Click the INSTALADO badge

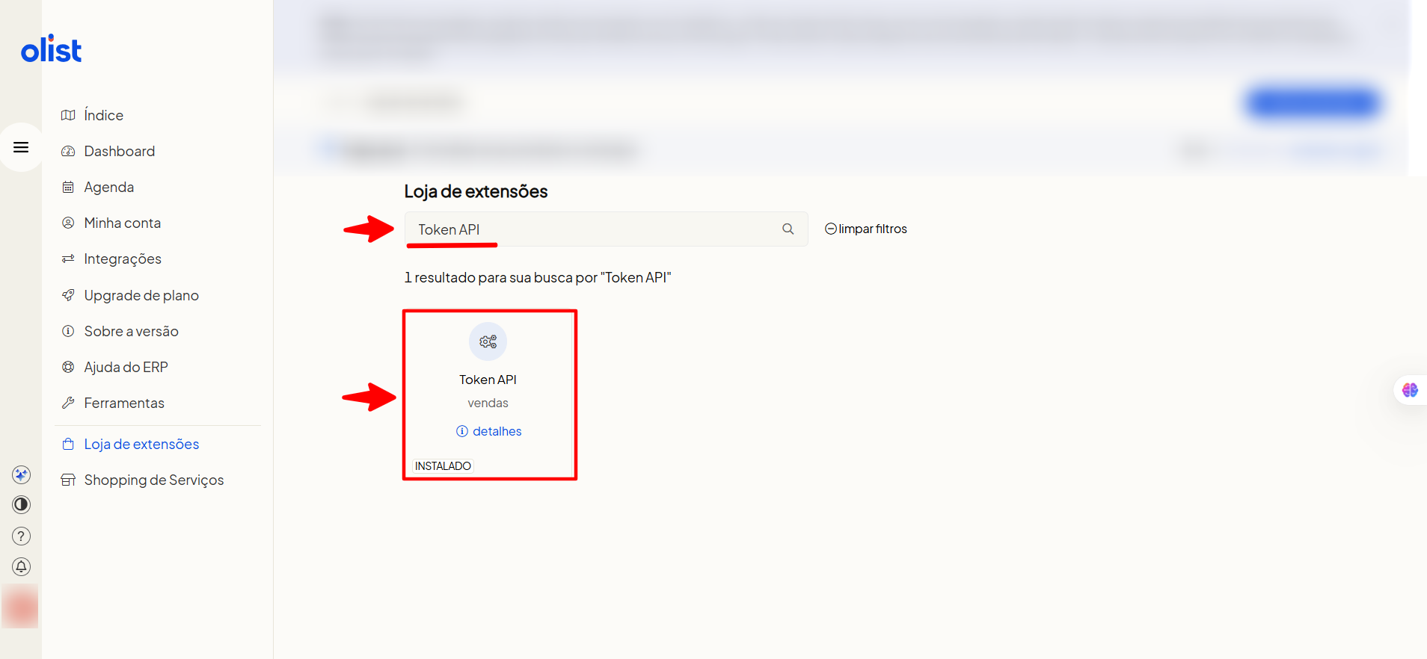tap(443, 465)
